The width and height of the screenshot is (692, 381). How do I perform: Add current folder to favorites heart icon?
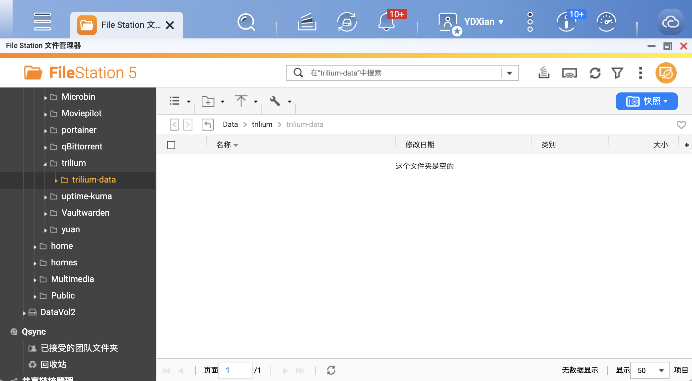[x=681, y=125]
